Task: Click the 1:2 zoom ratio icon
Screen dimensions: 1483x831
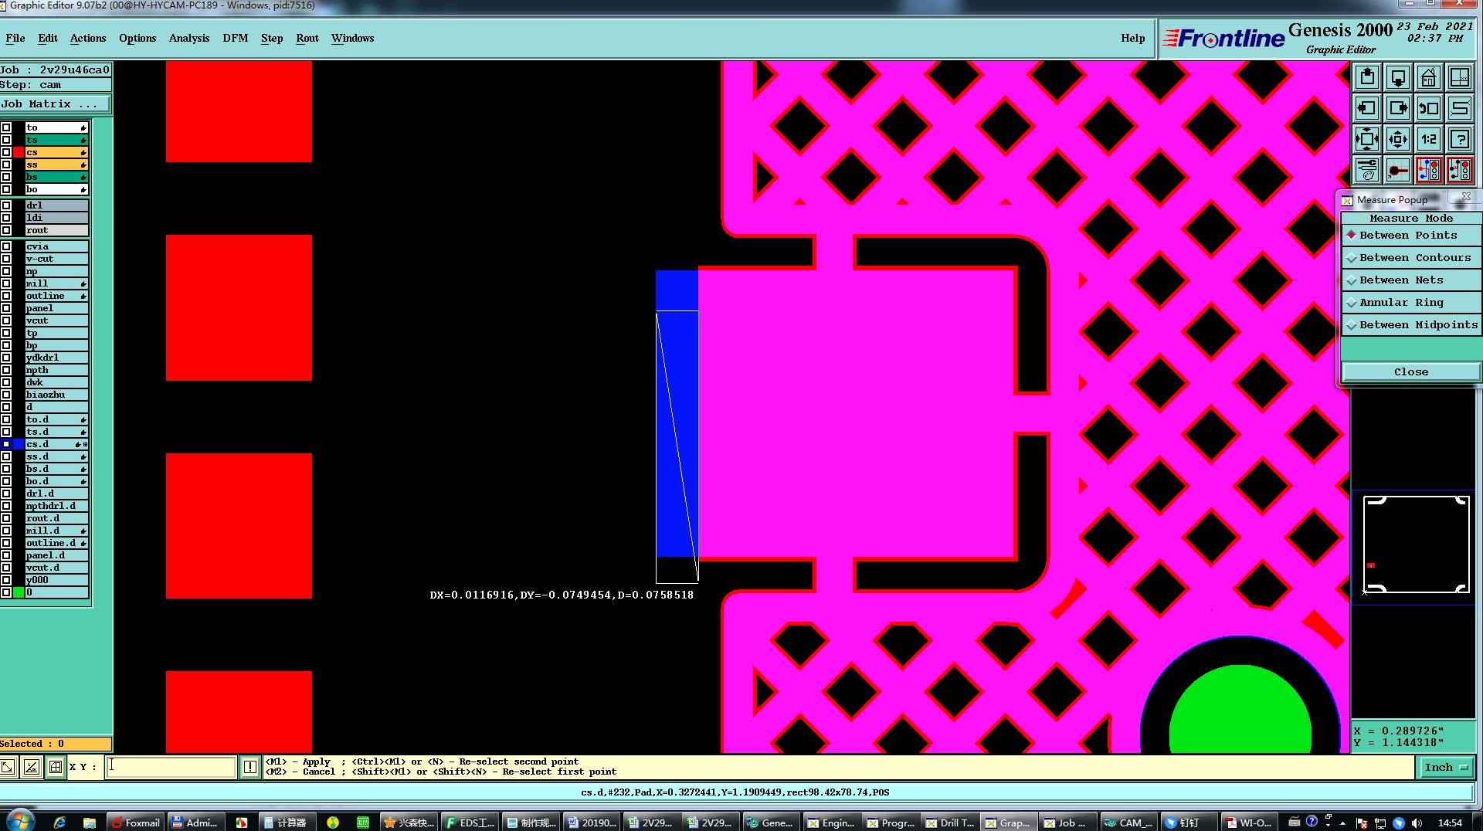Action: click(1429, 139)
